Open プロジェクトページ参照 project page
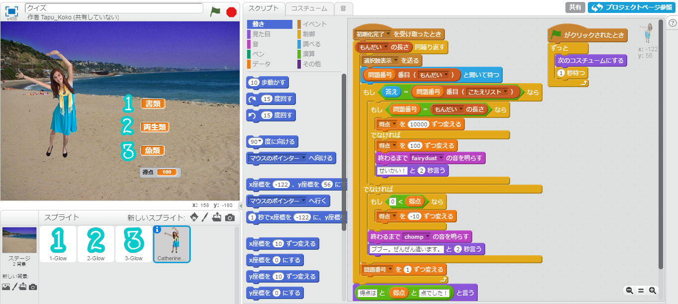678x304 pixels. click(631, 7)
